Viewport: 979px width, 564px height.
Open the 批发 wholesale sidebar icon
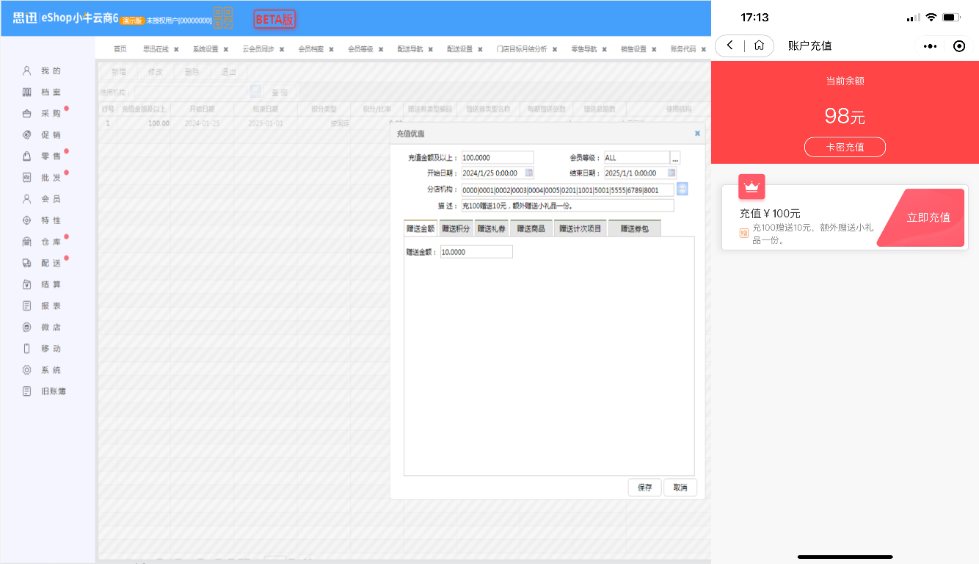(27, 178)
